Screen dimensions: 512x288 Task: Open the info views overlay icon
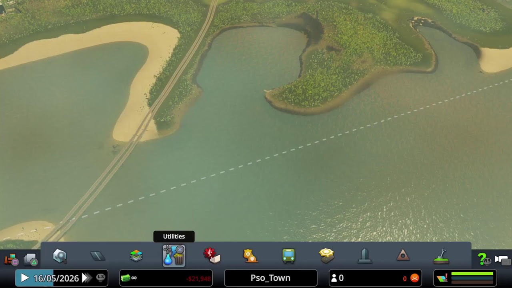coord(31,259)
